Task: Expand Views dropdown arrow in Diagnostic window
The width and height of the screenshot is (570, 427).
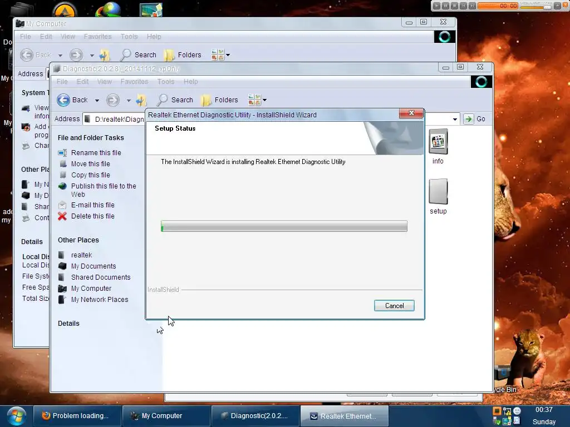Action: [264, 100]
